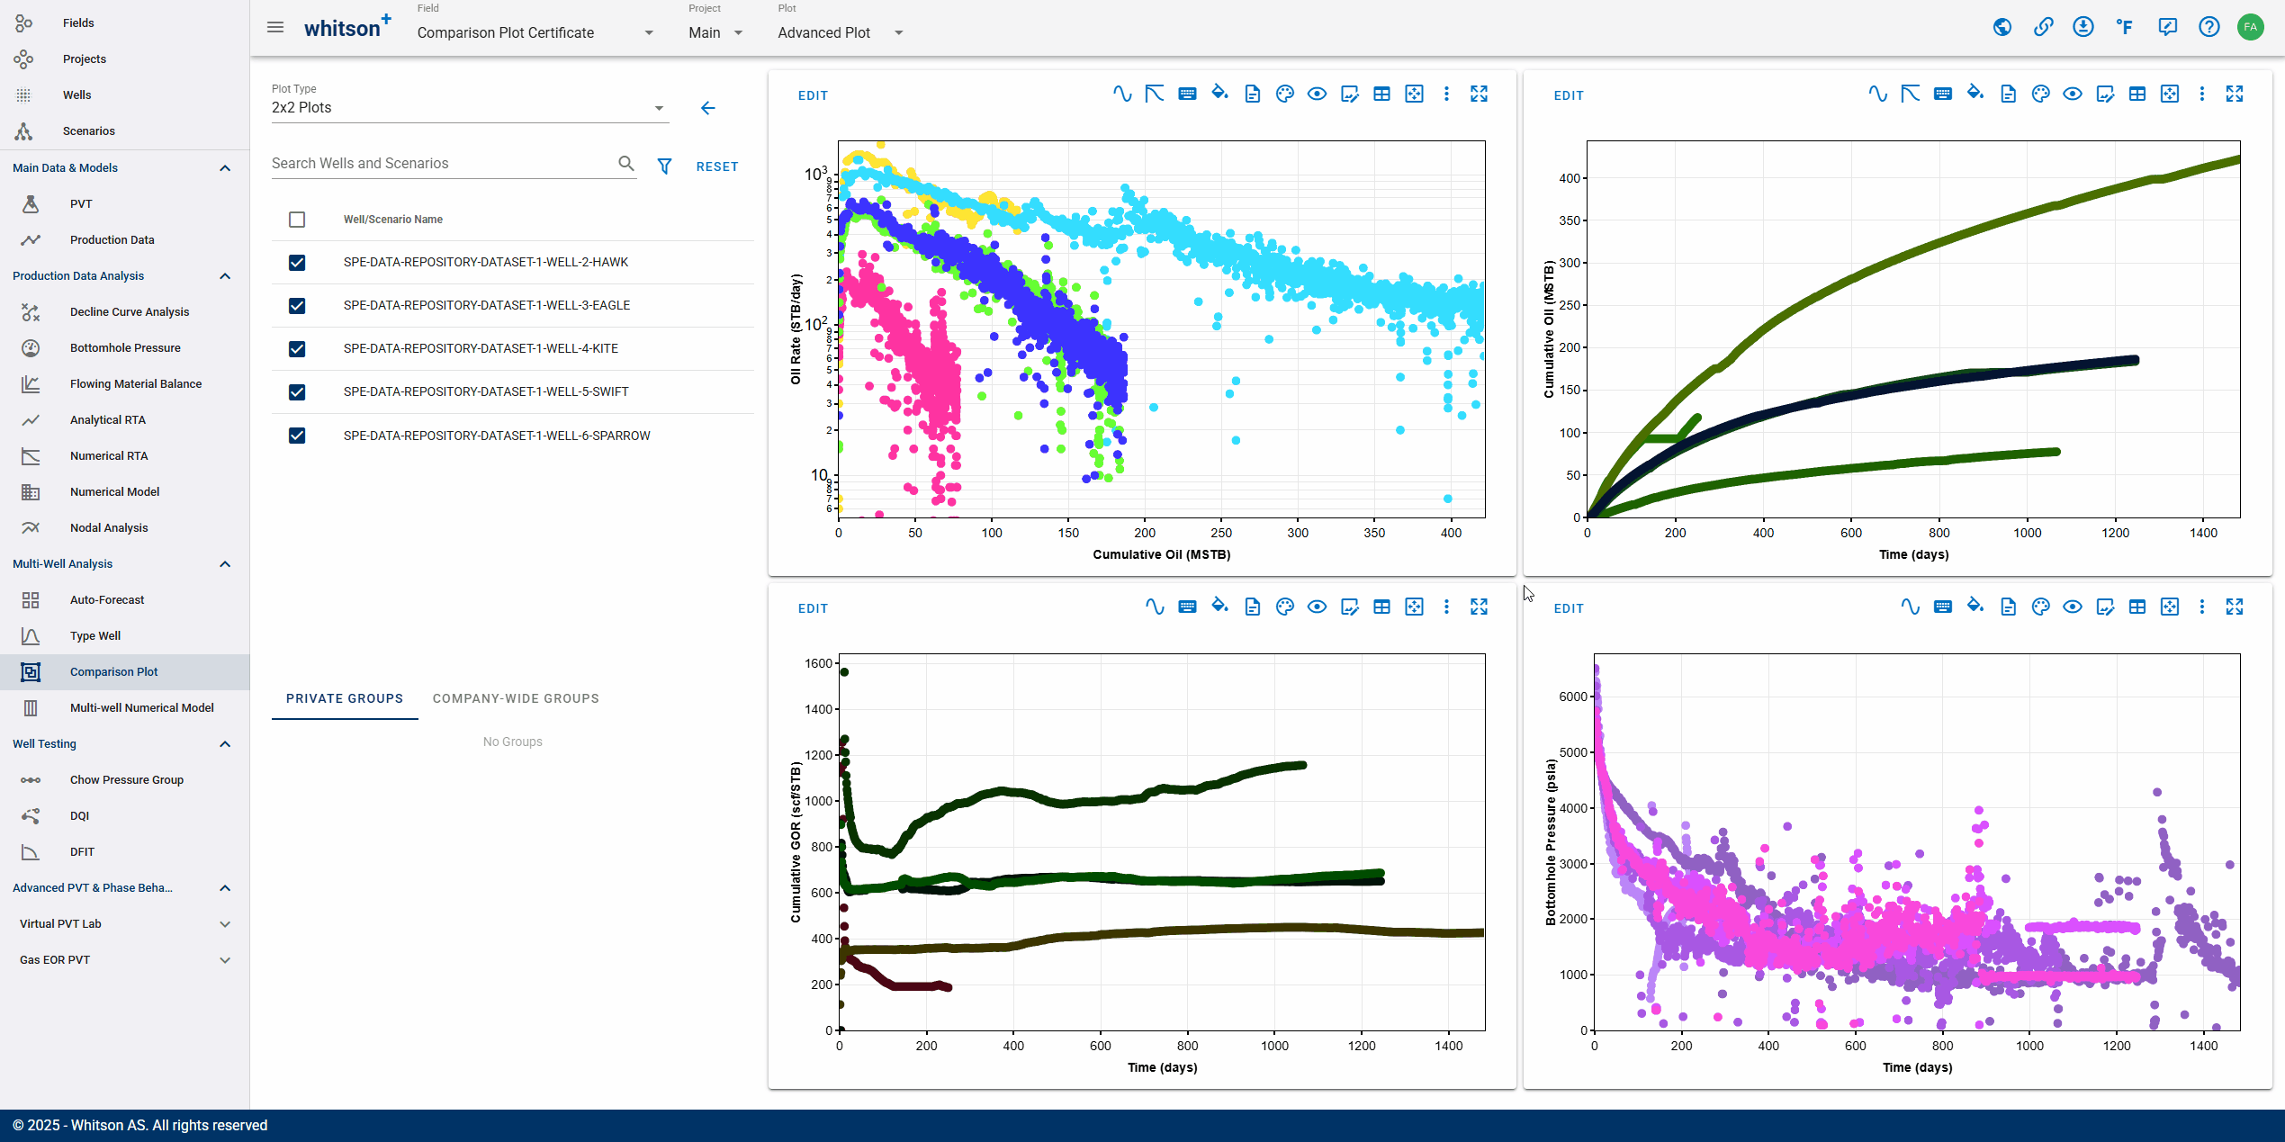
Task: Click the download icon in the top bar
Action: pyautogui.click(x=2083, y=27)
